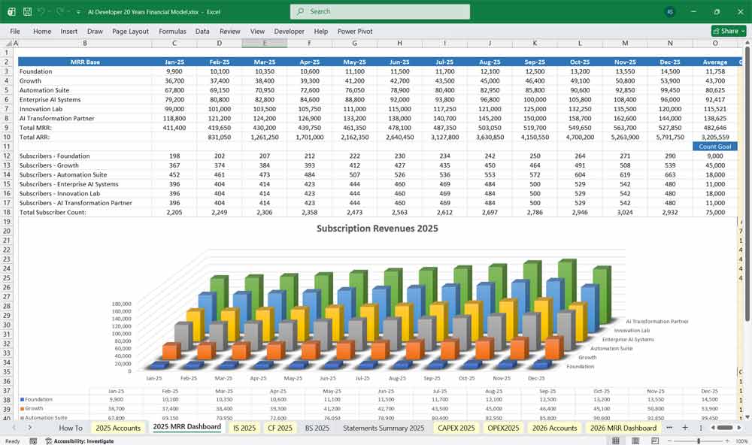The width and height of the screenshot is (752, 445).
Task: Toggle the Foundation legend entry checkbox
Action: tap(22, 399)
